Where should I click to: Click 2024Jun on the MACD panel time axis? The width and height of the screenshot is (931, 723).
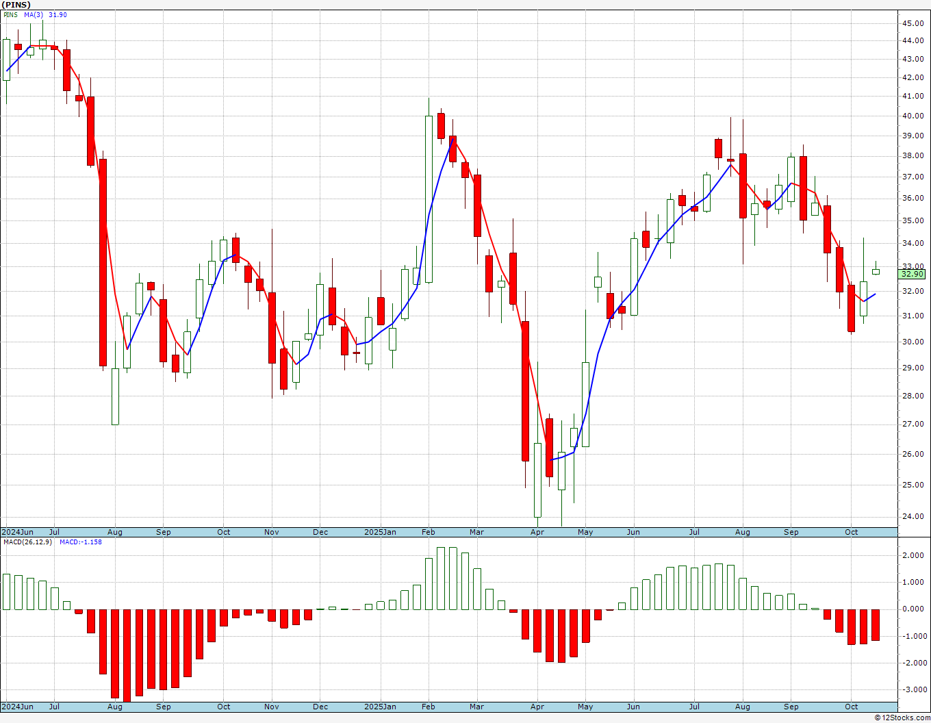tap(18, 707)
